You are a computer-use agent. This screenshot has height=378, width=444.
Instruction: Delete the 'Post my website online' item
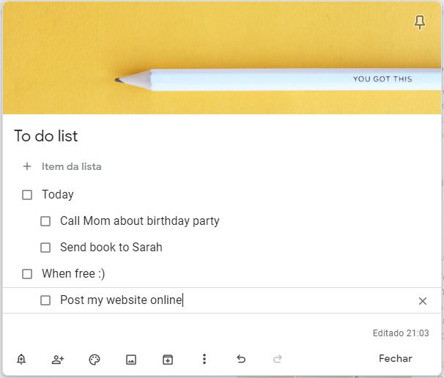click(x=423, y=300)
